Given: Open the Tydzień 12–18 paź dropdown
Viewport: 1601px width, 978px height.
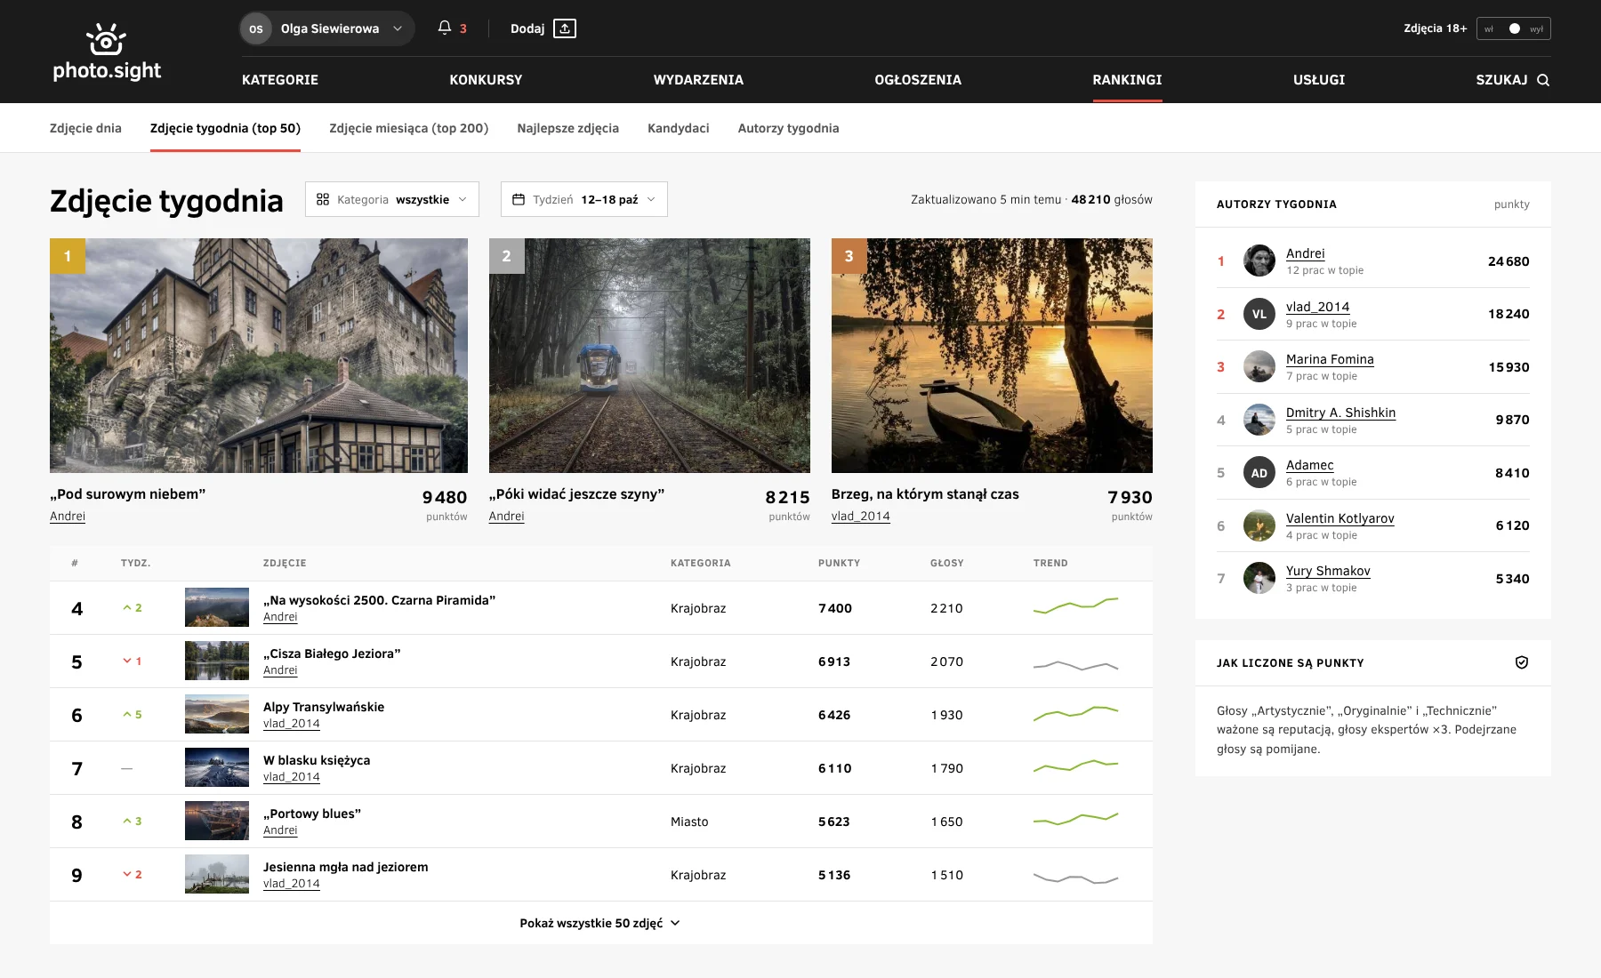Looking at the screenshot, I should click(x=584, y=199).
